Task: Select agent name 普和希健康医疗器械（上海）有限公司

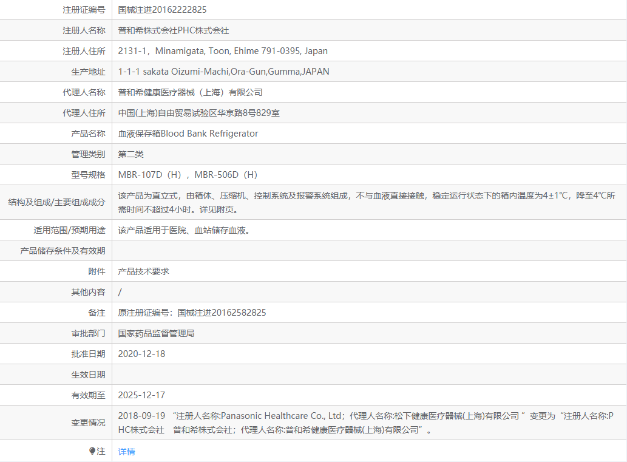Action: pyautogui.click(x=191, y=92)
